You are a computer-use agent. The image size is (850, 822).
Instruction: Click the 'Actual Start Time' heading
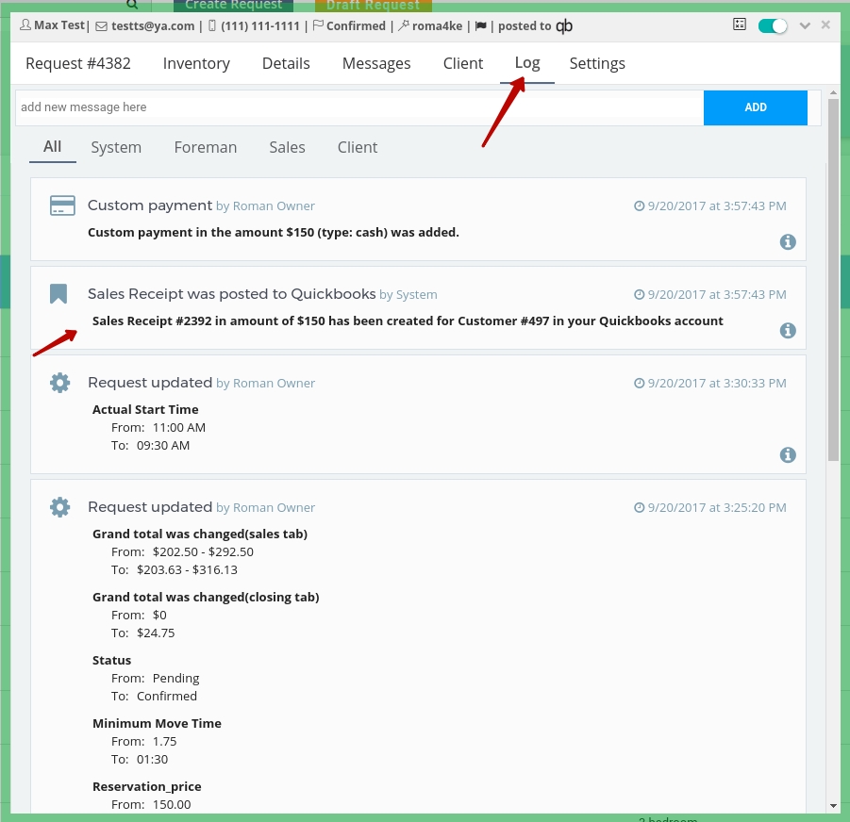(145, 409)
